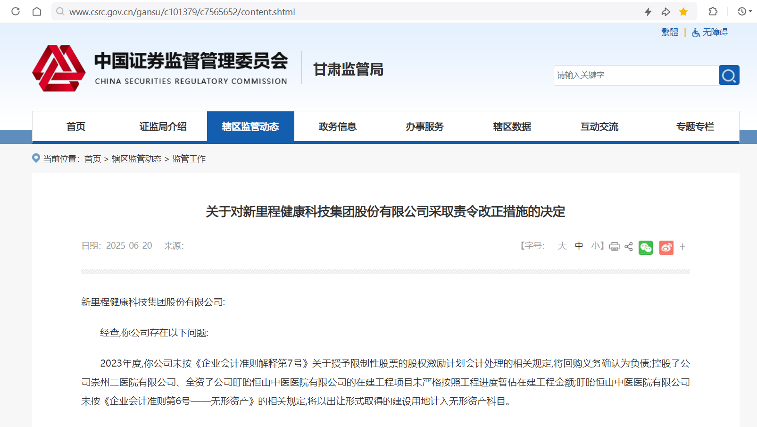The height and width of the screenshot is (427, 757).
Task: Open the 专题专栏 navigation tab
Action: point(695,126)
